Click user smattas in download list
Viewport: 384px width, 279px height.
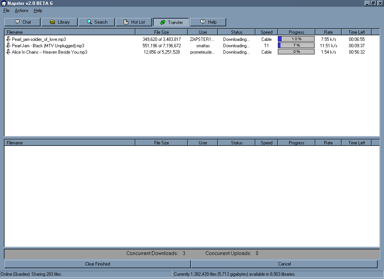point(203,45)
